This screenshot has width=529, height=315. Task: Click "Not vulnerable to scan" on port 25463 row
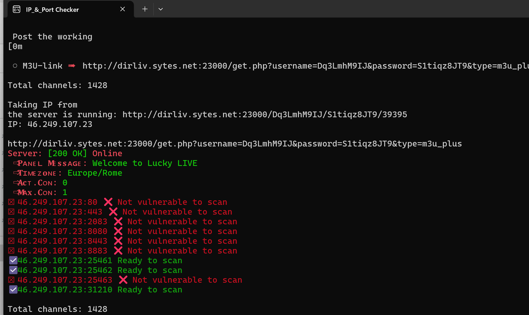point(187,280)
